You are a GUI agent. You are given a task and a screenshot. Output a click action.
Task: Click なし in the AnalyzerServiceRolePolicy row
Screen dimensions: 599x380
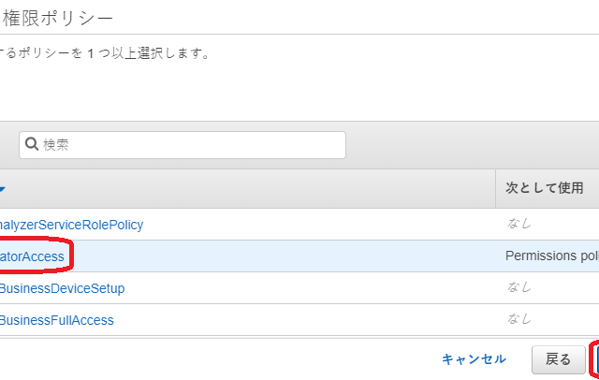[x=519, y=225]
